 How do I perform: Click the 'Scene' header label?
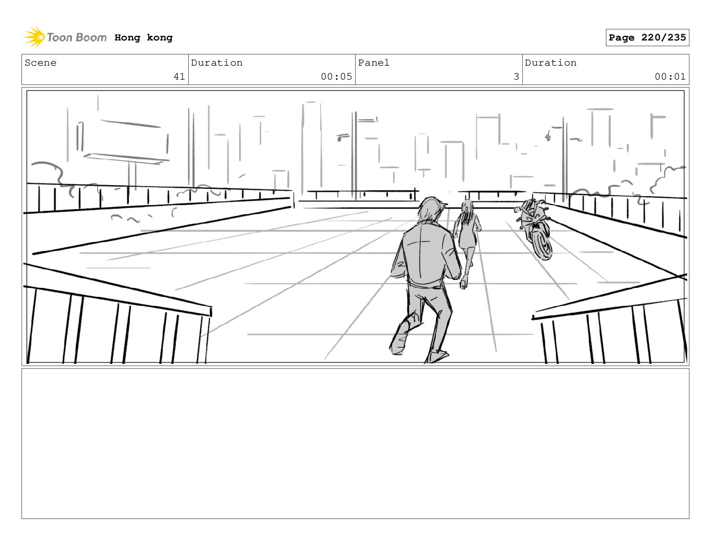point(40,63)
